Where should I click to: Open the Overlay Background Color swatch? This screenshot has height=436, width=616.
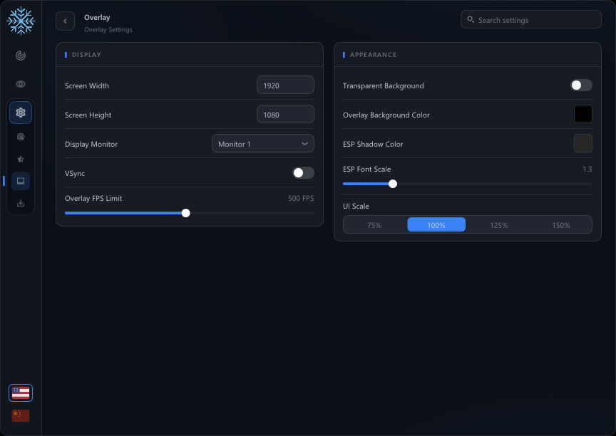coord(583,114)
